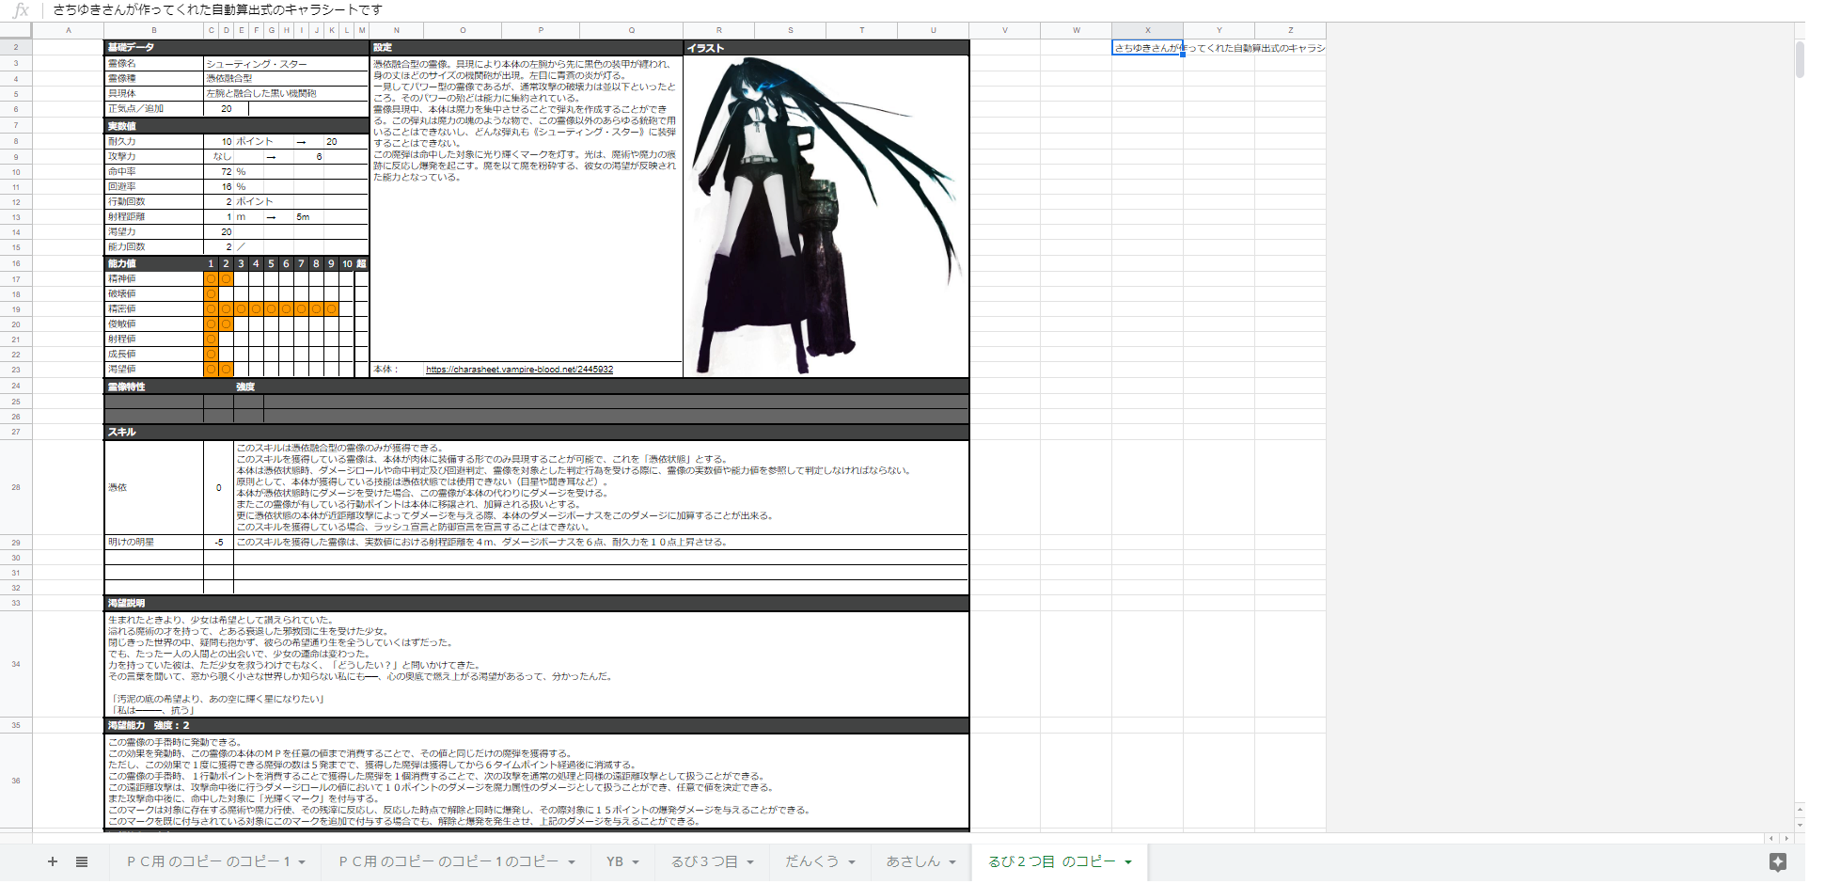Switch to "ＰＣ用 のコピー のコピー１のコピー" sheet tab
Image resolution: width=1825 pixels, height=884 pixels.
coord(448,861)
